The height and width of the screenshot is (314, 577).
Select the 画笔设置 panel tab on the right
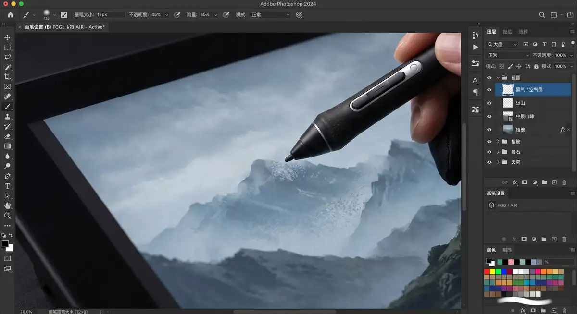[x=496, y=193]
